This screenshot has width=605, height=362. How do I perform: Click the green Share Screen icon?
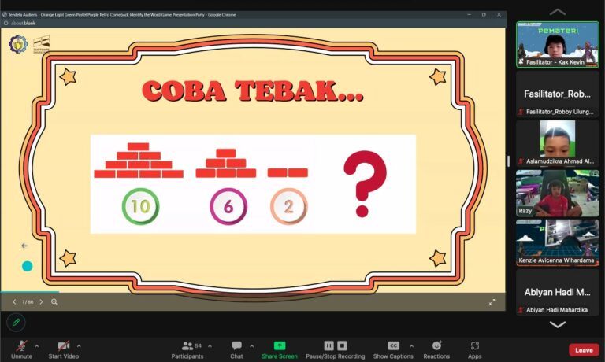279,345
